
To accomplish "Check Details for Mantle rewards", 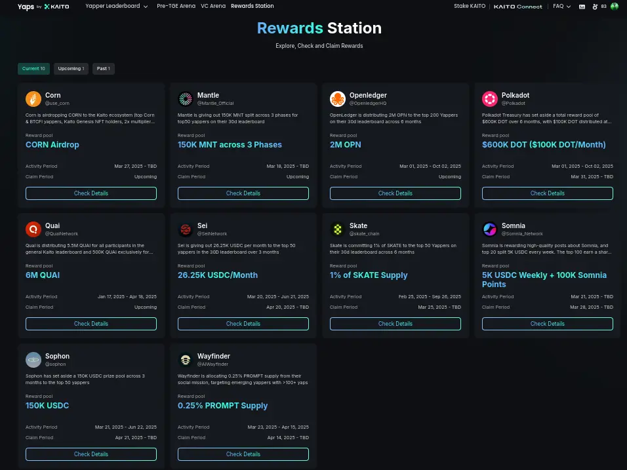I will pos(243,193).
